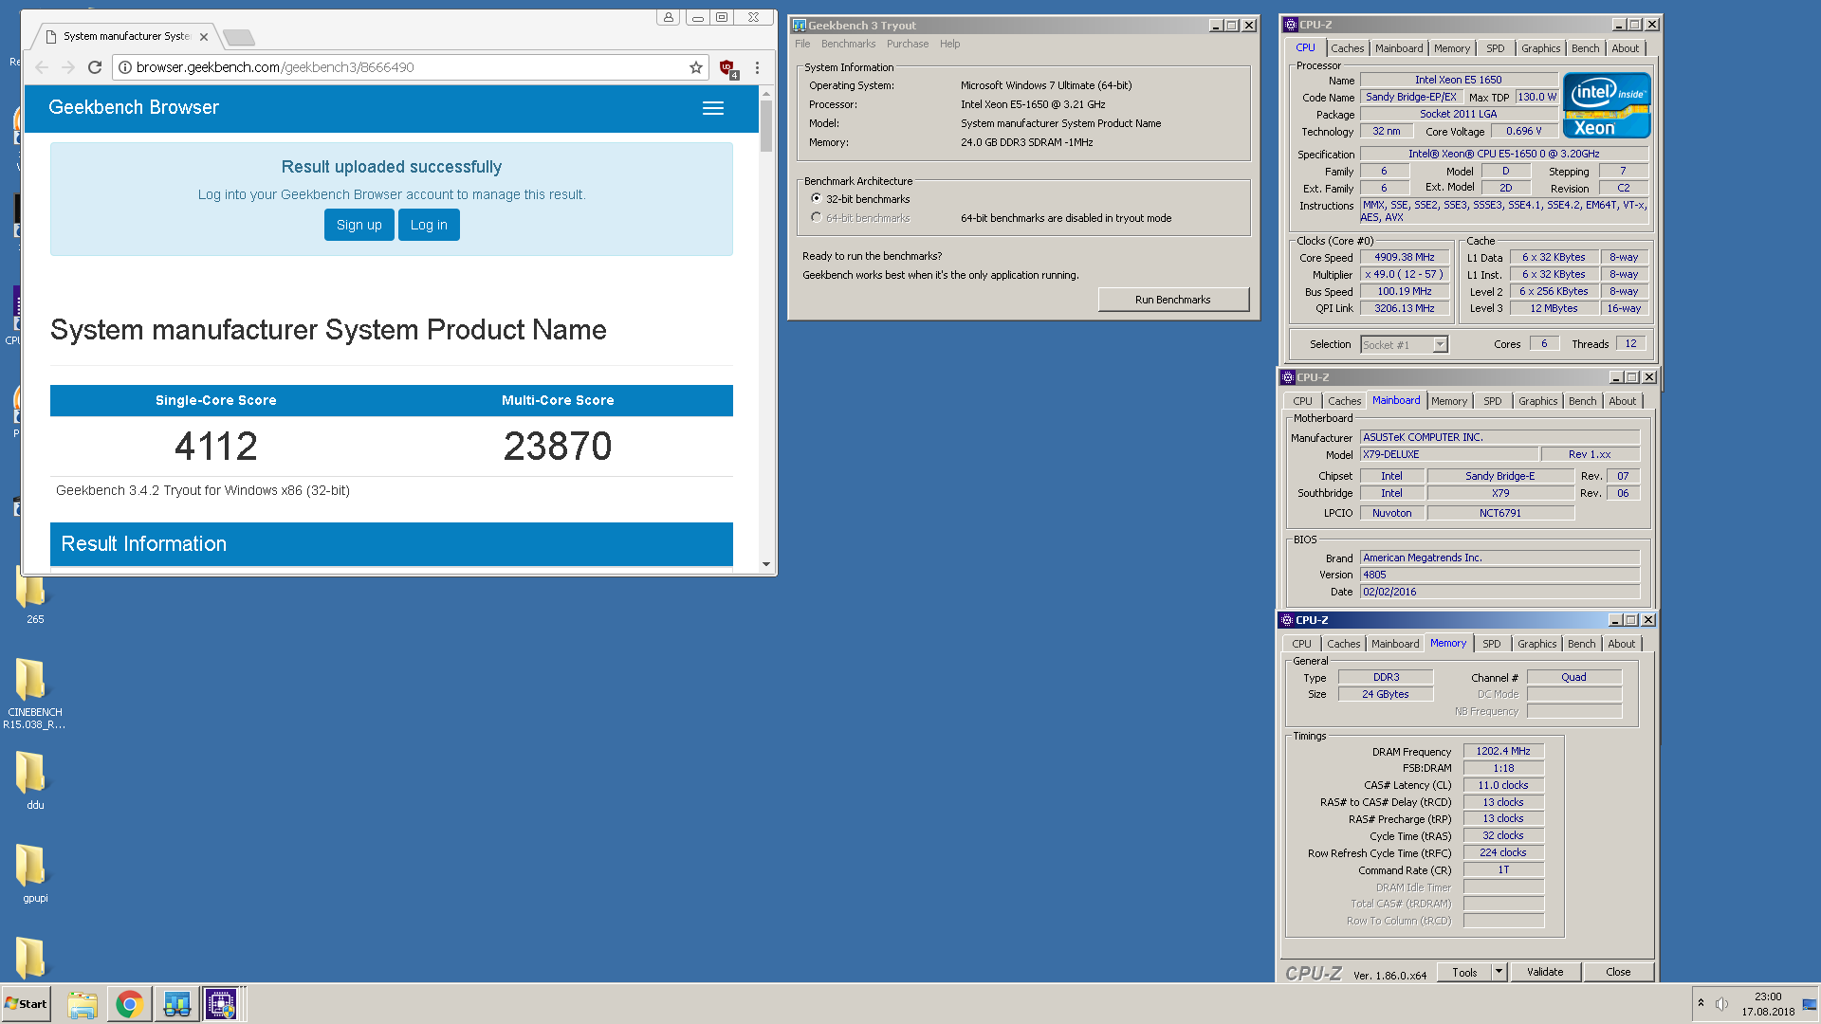Click the Geekbench Browser title link
The width and height of the screenshot is (1821, 1024).
134,108
